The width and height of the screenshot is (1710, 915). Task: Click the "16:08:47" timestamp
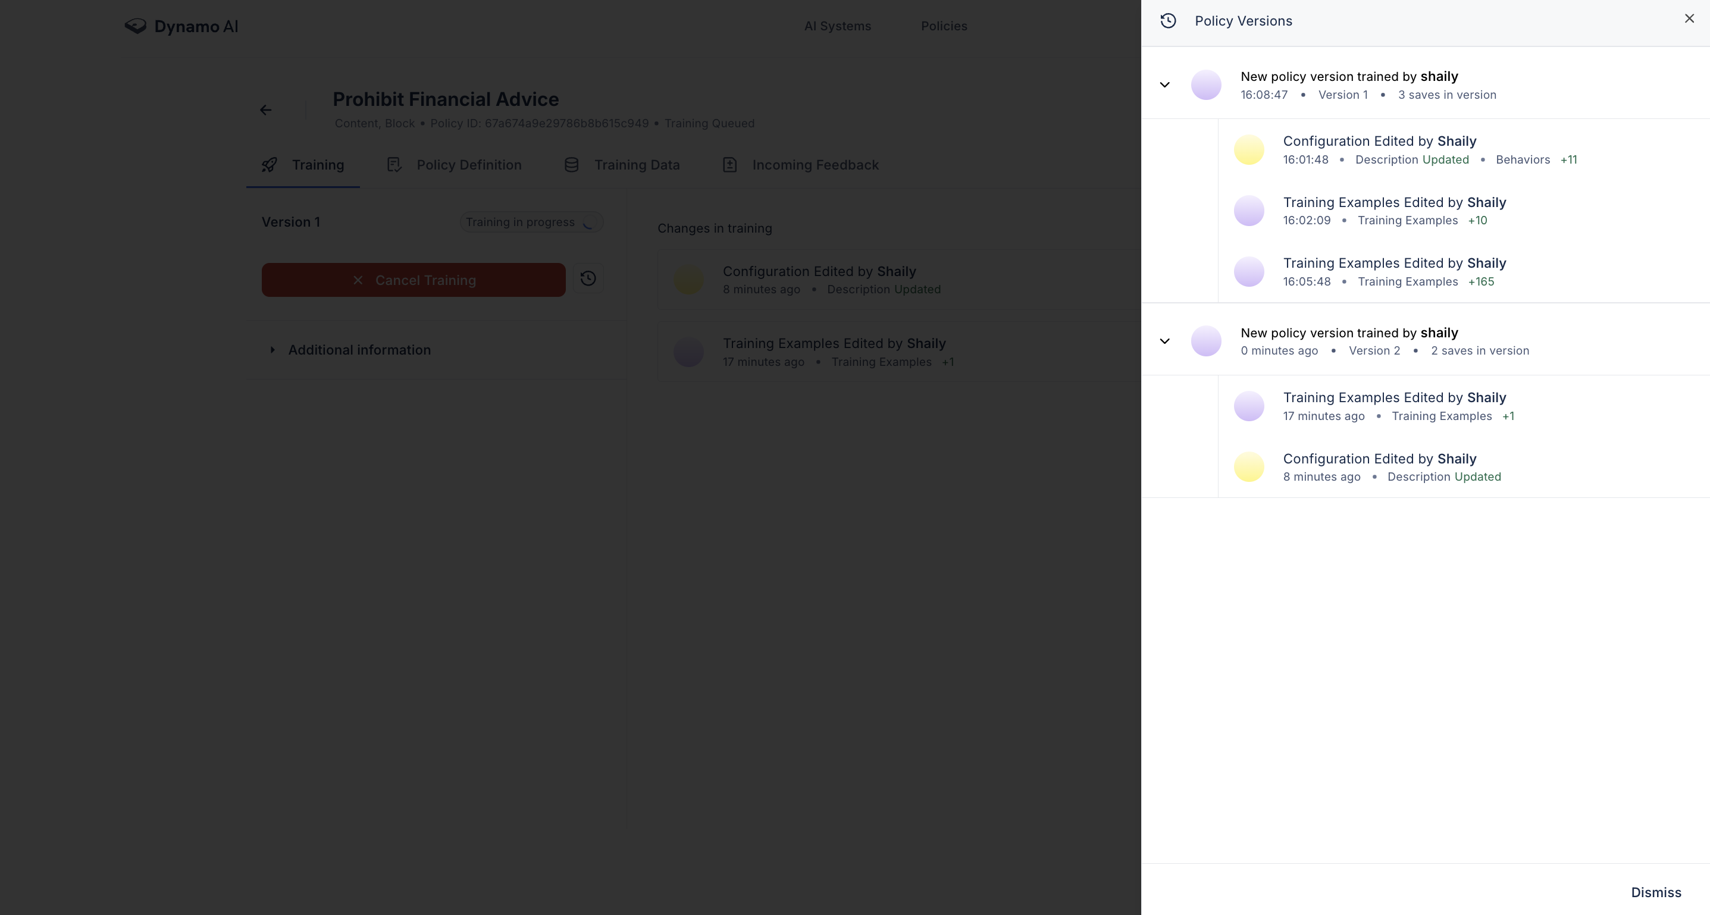point(1264,95)
